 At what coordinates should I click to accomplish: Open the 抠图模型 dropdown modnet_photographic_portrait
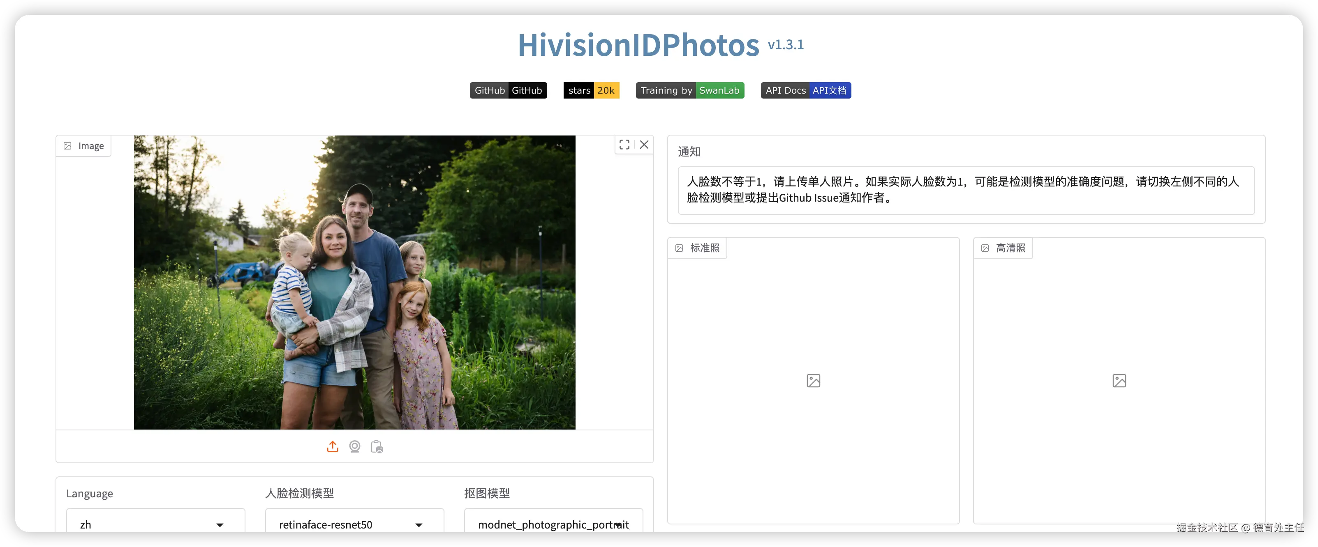coord(553,524)
